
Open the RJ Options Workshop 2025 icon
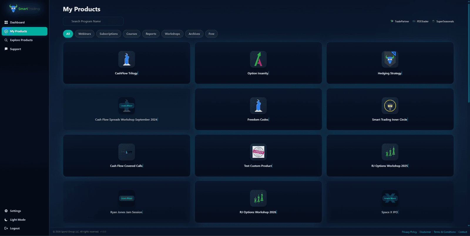pyautogui.click(x=390, y=152)
